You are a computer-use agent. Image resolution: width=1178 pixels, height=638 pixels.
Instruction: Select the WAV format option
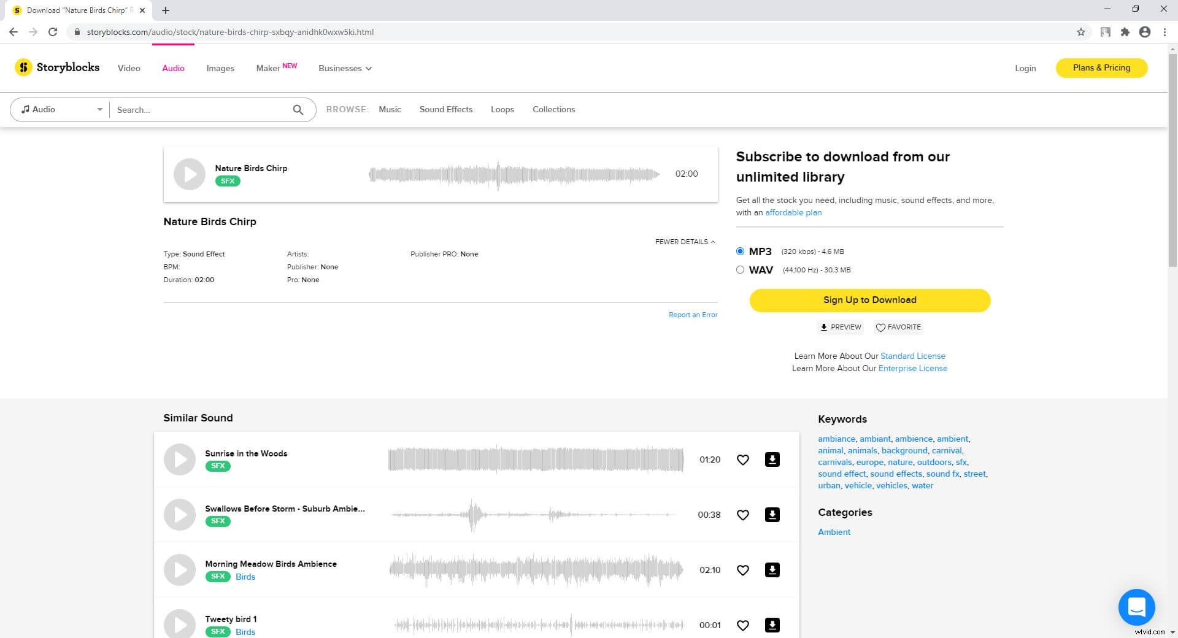(740, 270)
